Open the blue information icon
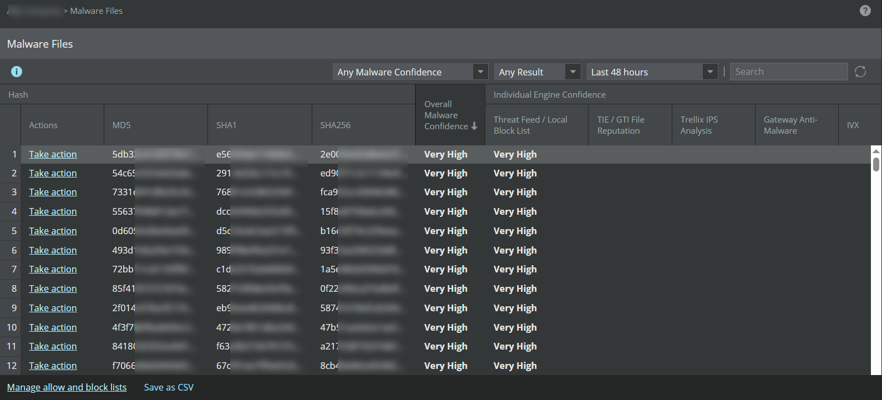 click(x=17, y=72)
